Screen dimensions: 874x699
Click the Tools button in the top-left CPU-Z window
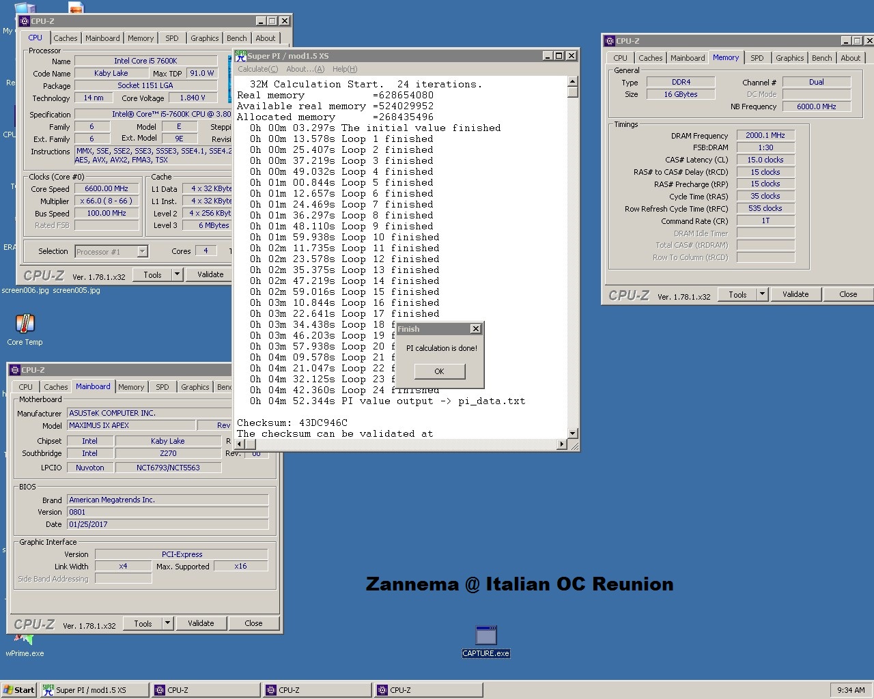pyautogui.click(x=152, y=274)
